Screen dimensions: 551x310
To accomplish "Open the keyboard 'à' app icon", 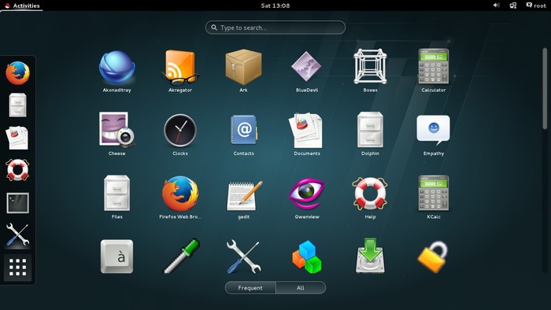I will pyautogui.click(x=117, y=256).
